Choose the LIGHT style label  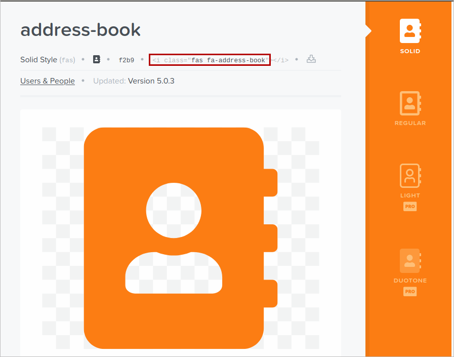click(x=410, y=195)
